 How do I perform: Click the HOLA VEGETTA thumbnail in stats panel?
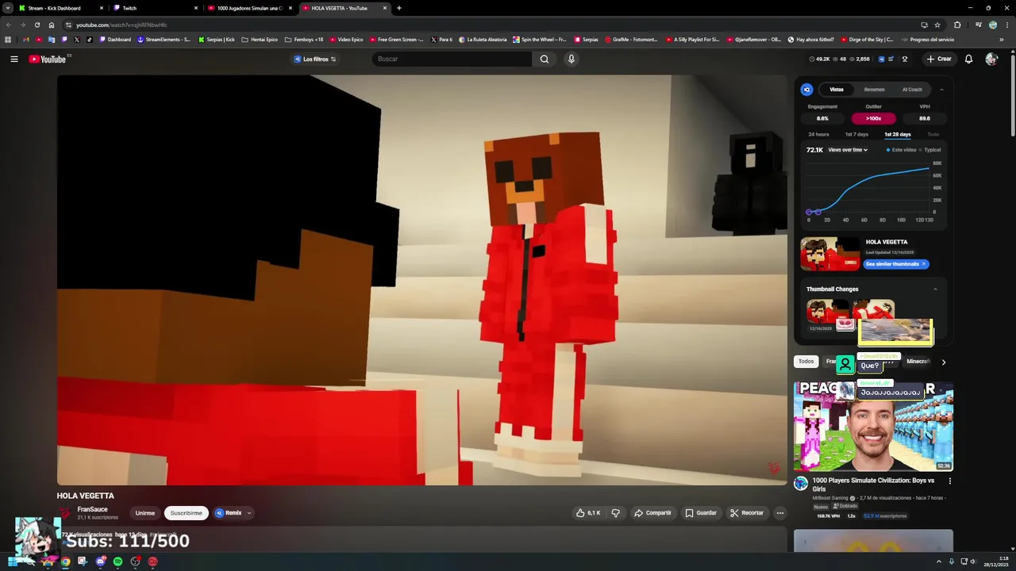click(x=829, y=254)
